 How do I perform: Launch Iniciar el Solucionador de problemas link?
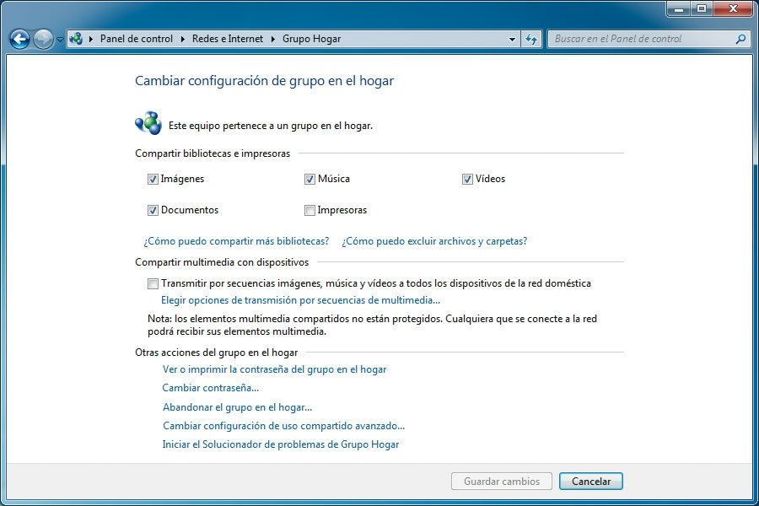[281, 444]
